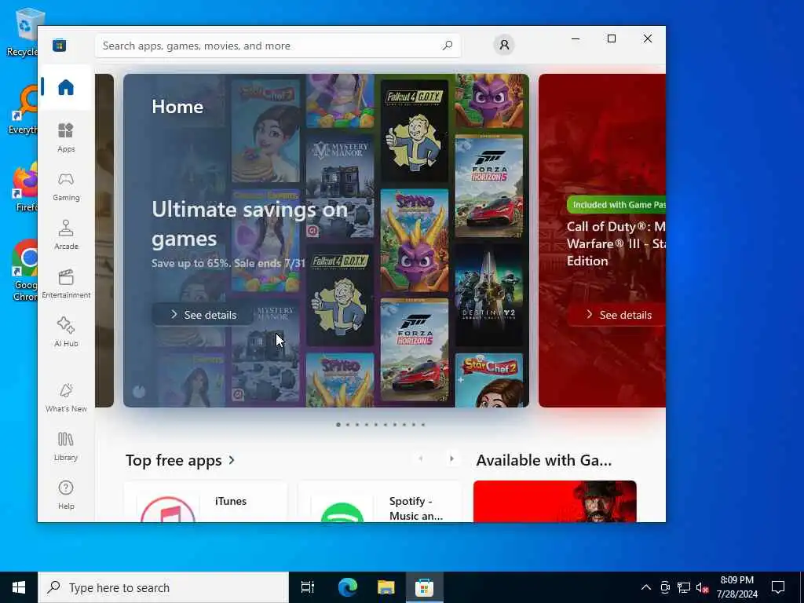Image resolution: width=804 pixels, height=603 pixels.
Task: Open the Entertainment section
Action: (x=66, y=283)
